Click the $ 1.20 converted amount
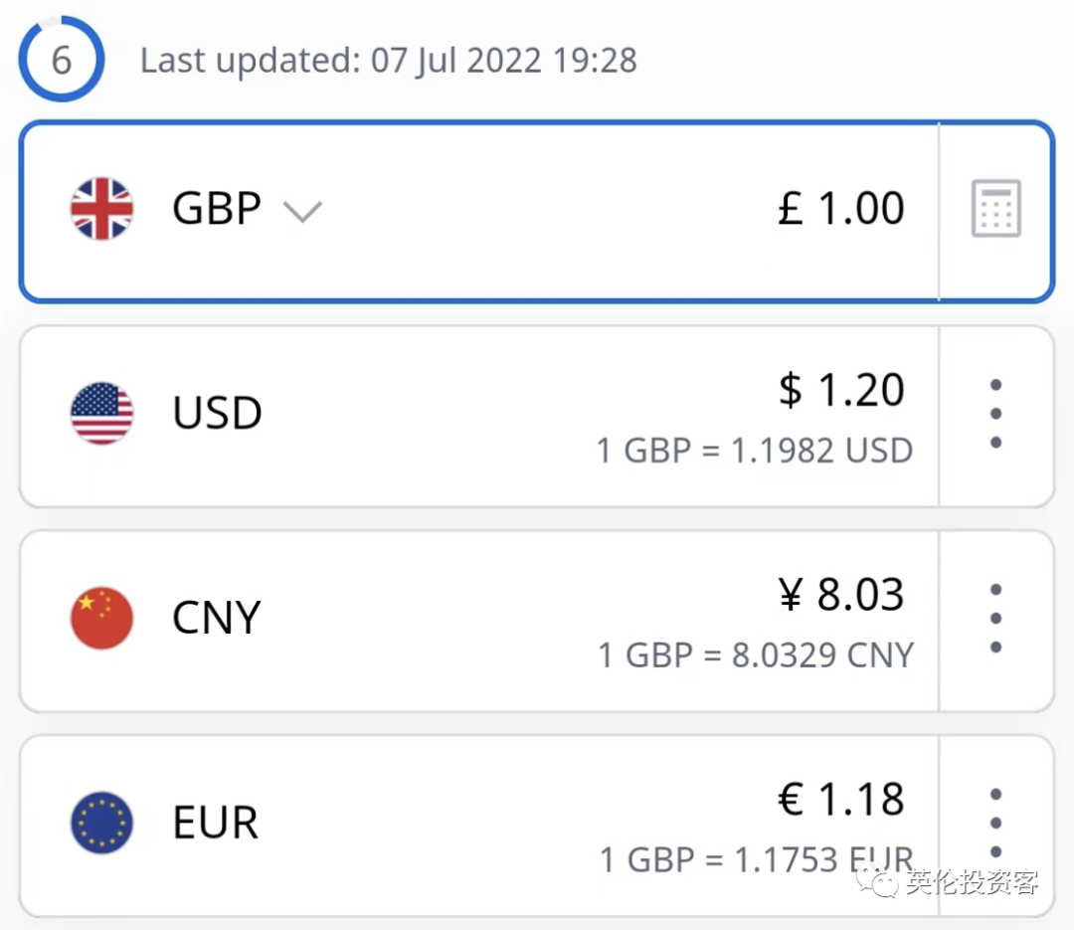 point(841,390)
